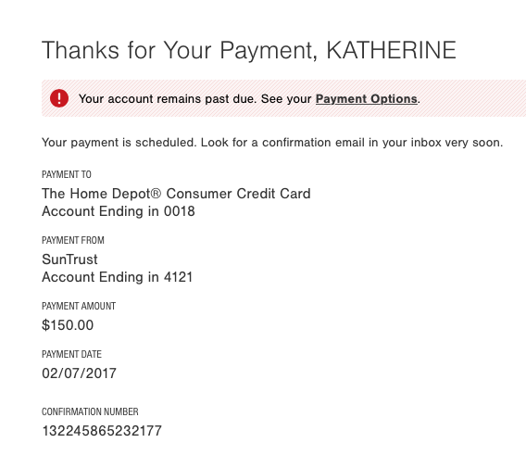Click the PAYMENT TO label
This screenshot has height=468, width=526.
[67, 174]
